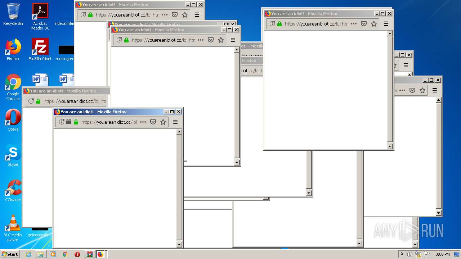Screen dimensions: 461x259
Task: Bookmark page in the rightmost Firefox window
Action: [422, 90]
